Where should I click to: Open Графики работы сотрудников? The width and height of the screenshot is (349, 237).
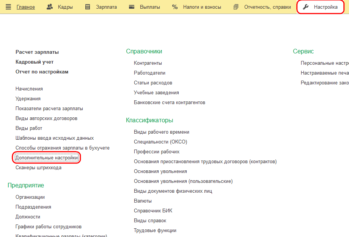click(x=49, y=227)
